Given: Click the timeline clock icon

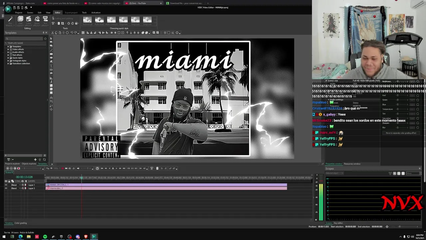Looking at the screenshot, I should (97, 168).
